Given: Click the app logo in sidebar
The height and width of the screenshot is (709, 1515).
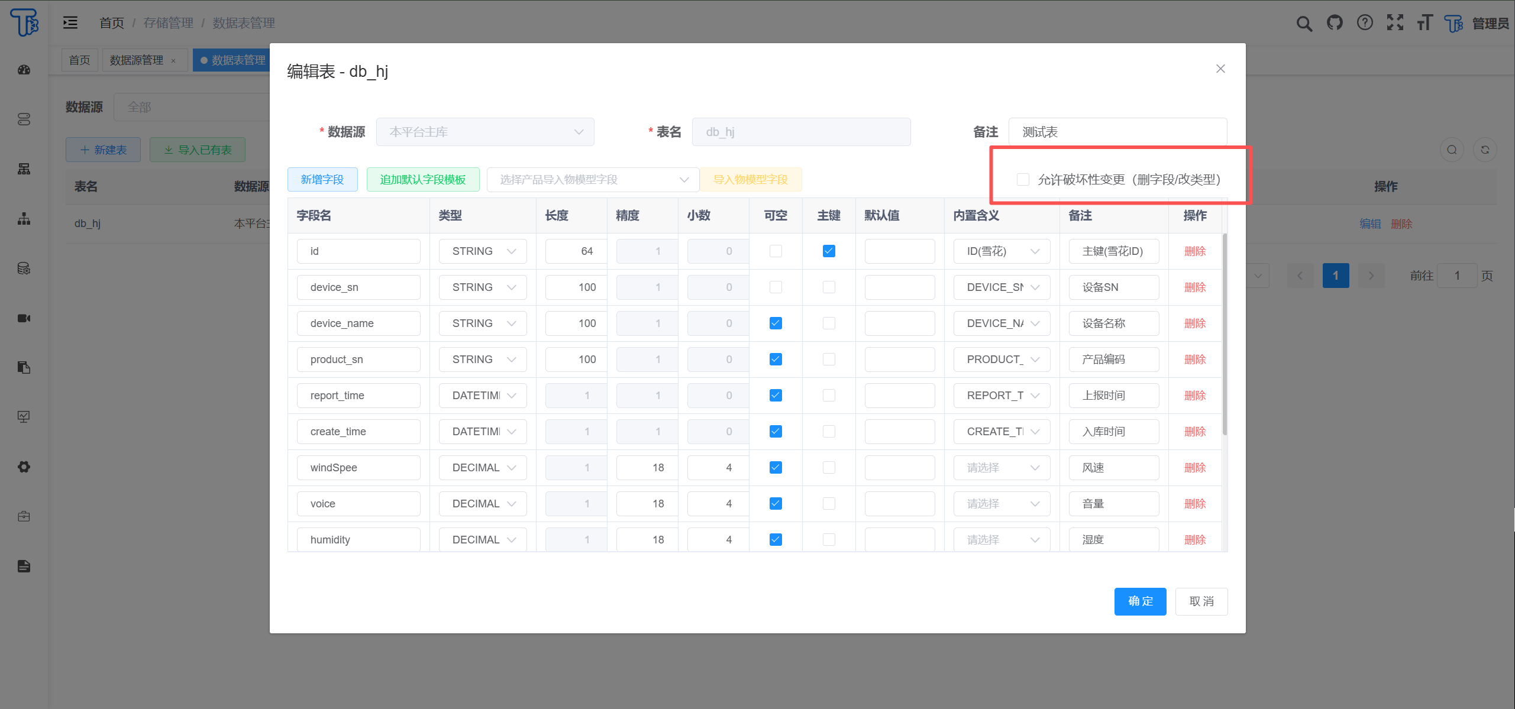Looking at the screenshot, I should pyautogui.click(x=24, y=22).
